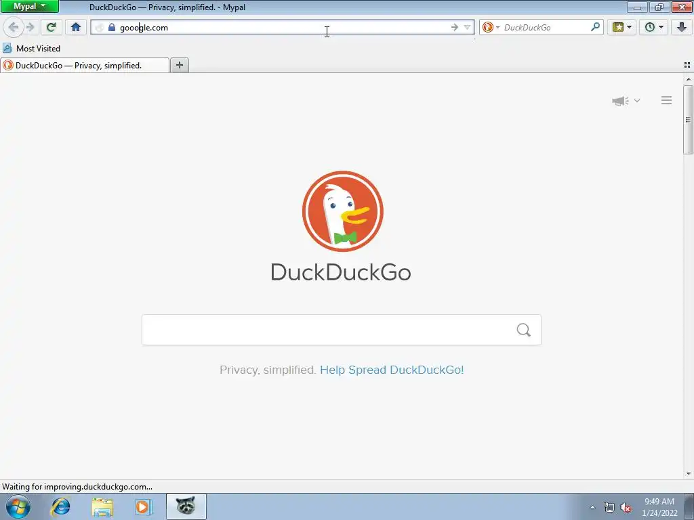694x520 pixels.
Task: Open the bookmarks star menu button
Action: [x=622, y=27]
